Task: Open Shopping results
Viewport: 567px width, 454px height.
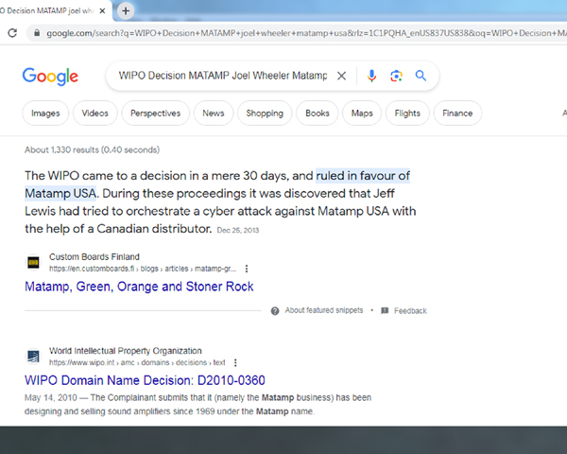Action: pos(265,113)
